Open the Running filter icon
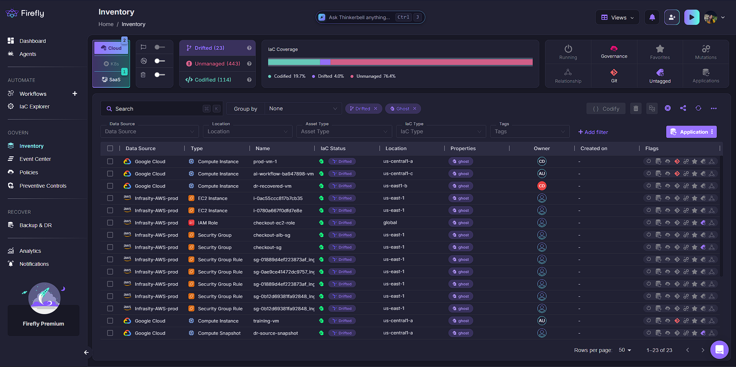 [568, 52]
